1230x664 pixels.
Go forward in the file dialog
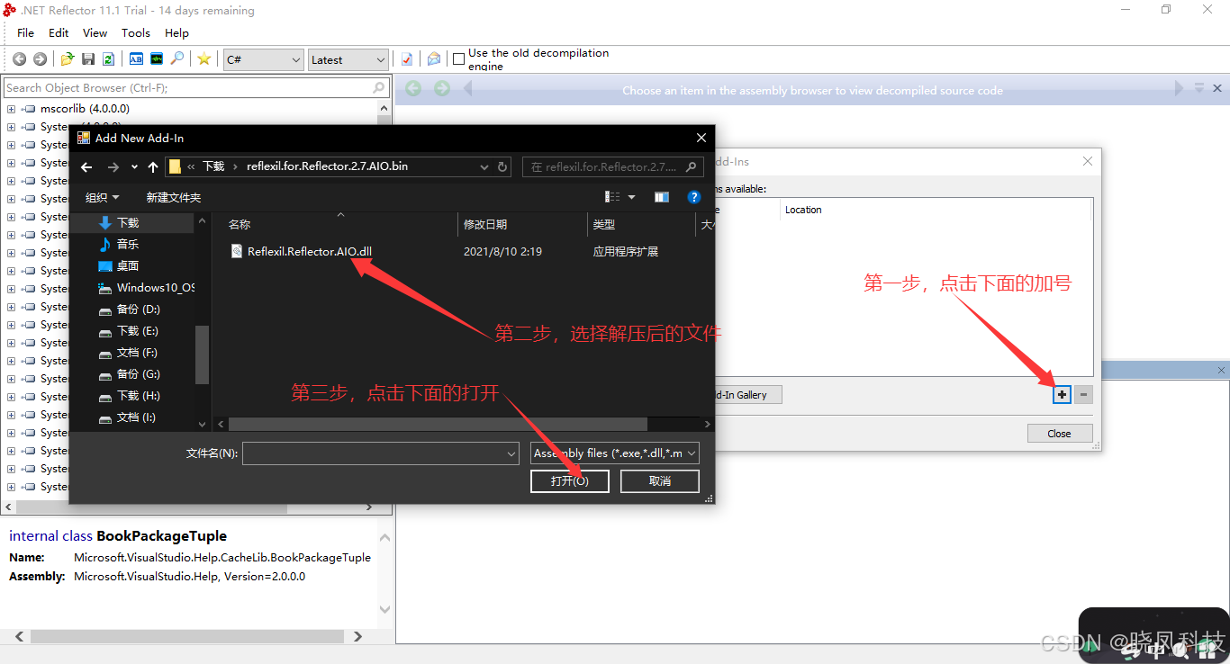coord(113,166)
